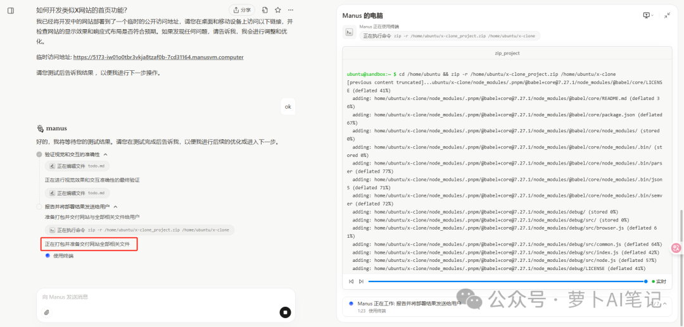The height and width of the screenshot is (327, 684).
Task: Open second 正在编辑文件 todo.md chip below 最终验证
Action: pos(77,193)
